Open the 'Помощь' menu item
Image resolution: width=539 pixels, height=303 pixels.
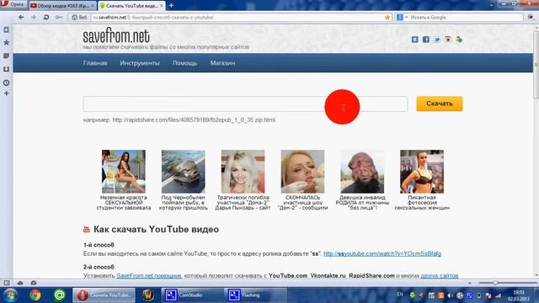coord(184,63)
